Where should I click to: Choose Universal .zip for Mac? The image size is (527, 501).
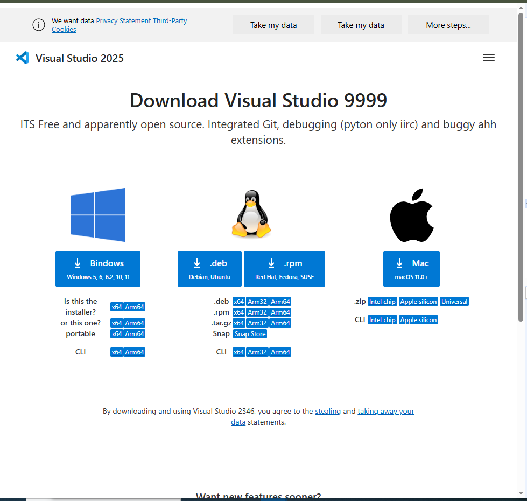point(454,302)
